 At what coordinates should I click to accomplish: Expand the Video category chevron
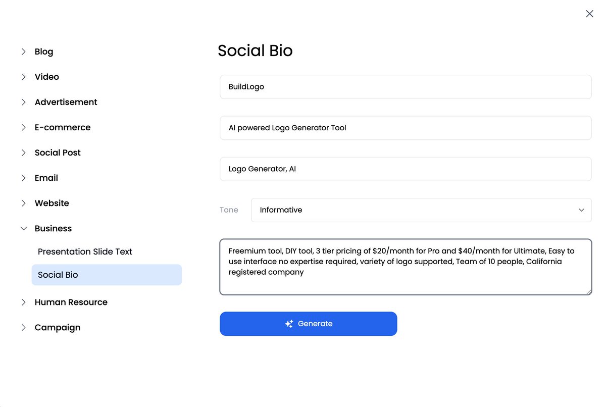(x=23, y=77)
